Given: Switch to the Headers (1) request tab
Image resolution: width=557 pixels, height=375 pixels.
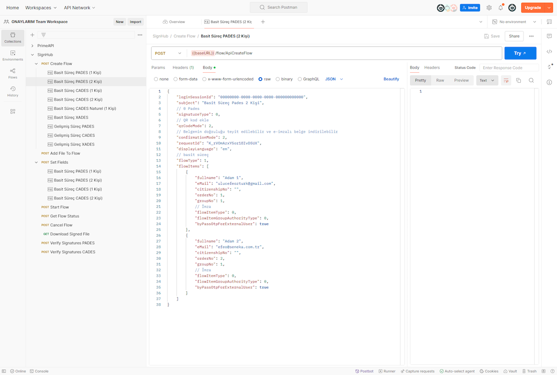Looking at the screenshot, I should (x=183, y=68).
